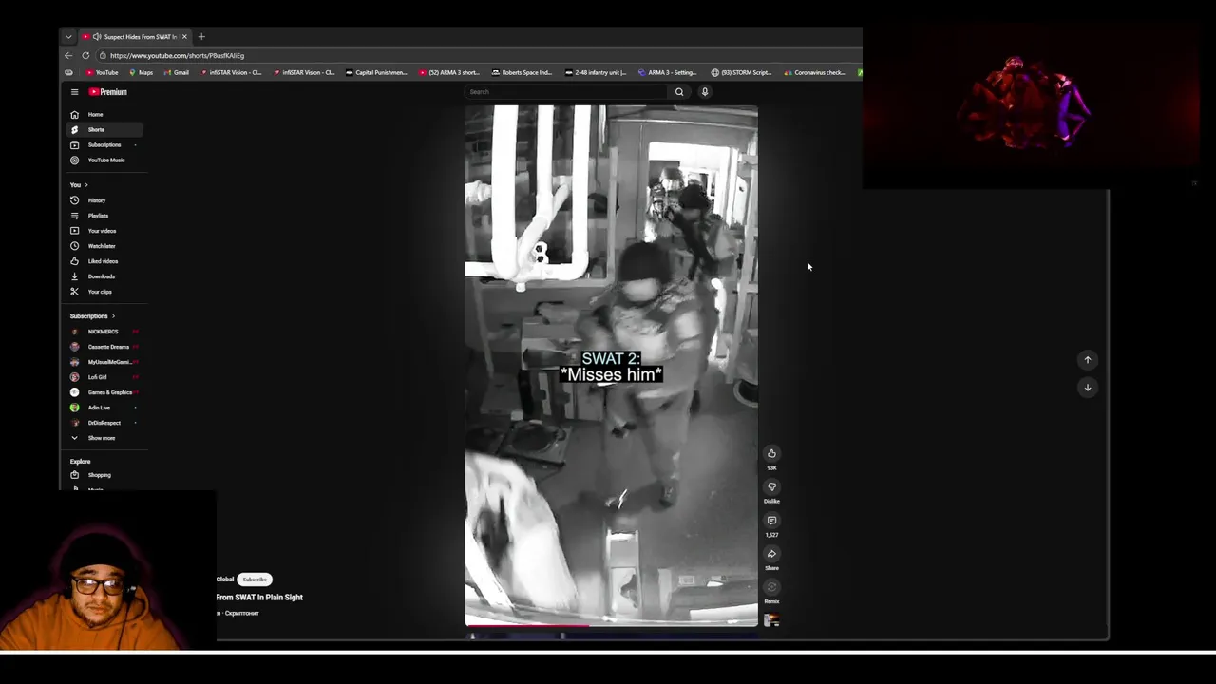Screen dimensions: 1216x684
Task: Click the YouTube search field
Action: (x=567, y=92)
